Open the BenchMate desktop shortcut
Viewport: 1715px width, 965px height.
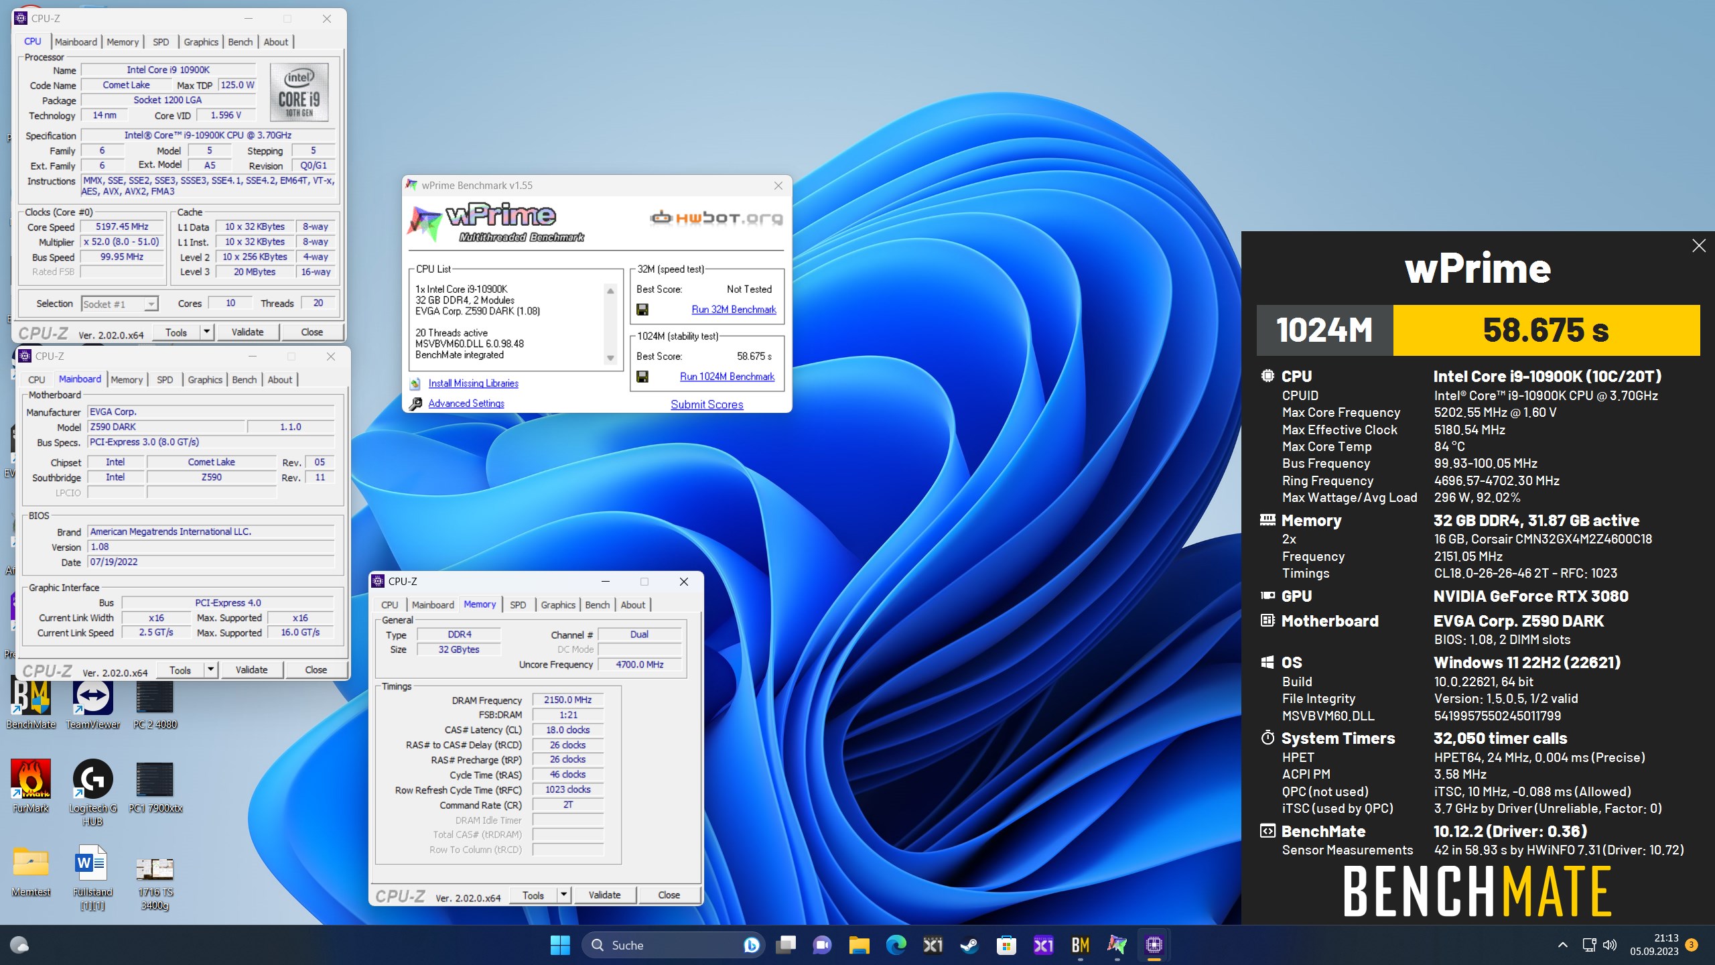31,704
